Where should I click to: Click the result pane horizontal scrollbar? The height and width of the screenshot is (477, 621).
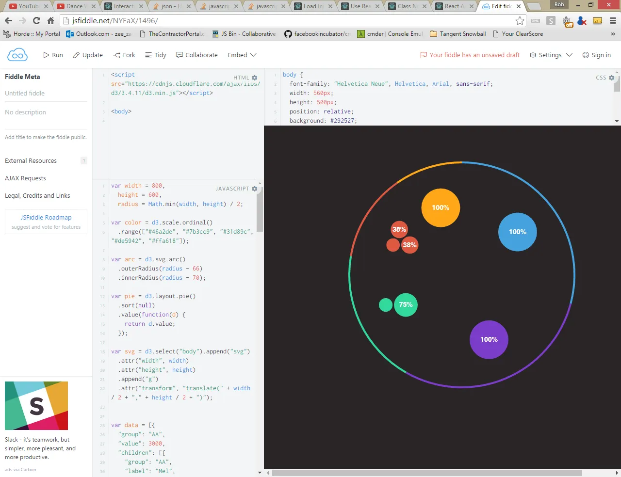click(427, 473)
